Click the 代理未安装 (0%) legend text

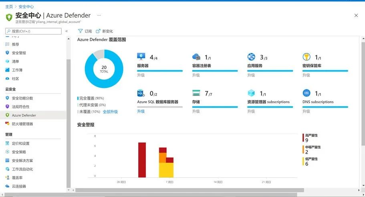point(93,105)
